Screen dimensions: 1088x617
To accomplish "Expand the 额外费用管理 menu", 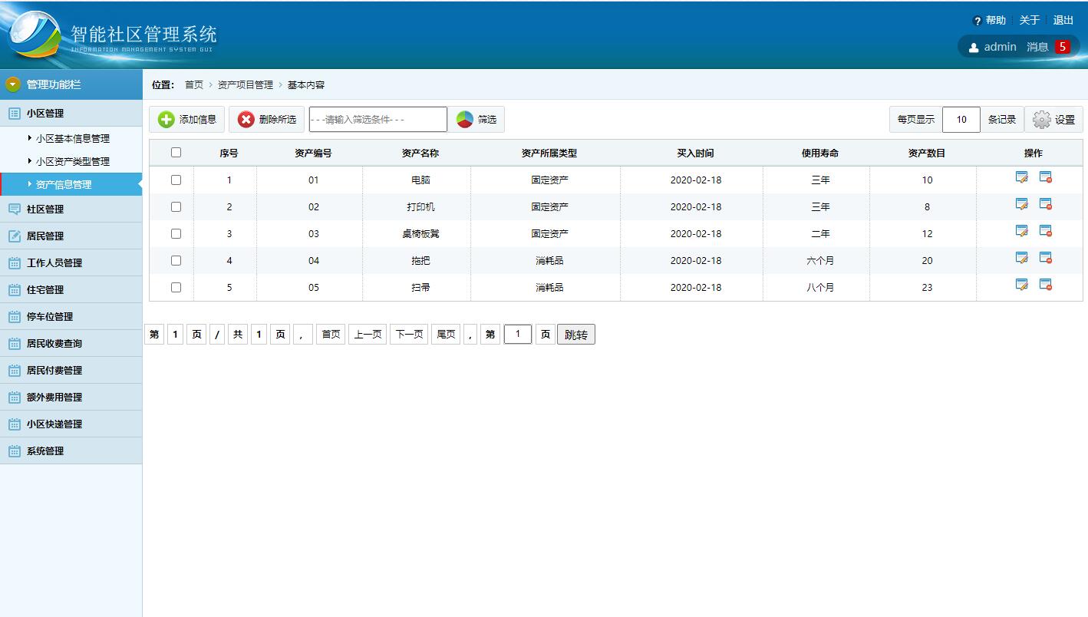I will [71, 397].
